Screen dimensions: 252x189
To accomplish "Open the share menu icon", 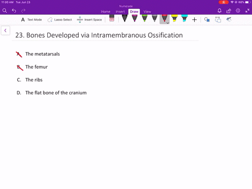I will coord(228,11).
